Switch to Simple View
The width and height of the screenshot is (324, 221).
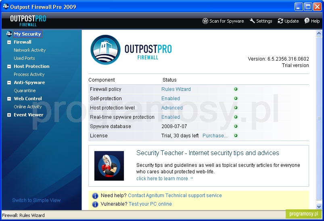36,200
